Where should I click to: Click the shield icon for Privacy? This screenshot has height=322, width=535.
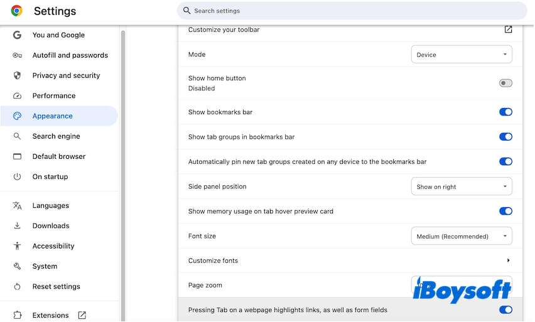[x=17, y=75]
